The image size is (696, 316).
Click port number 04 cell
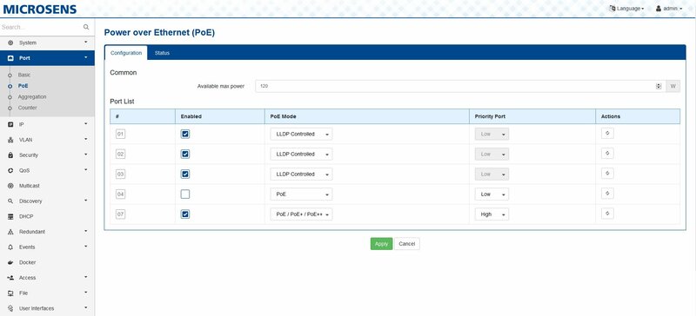click(x=120, y=194)
